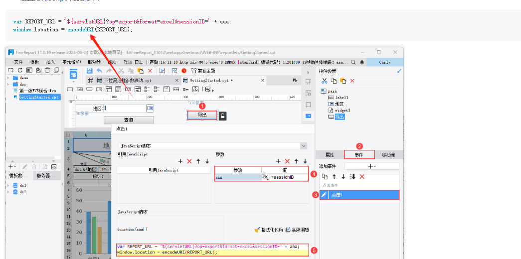
Task: Click the Paste clipboard icon in the main toolbar
Action: pos(141,71)
